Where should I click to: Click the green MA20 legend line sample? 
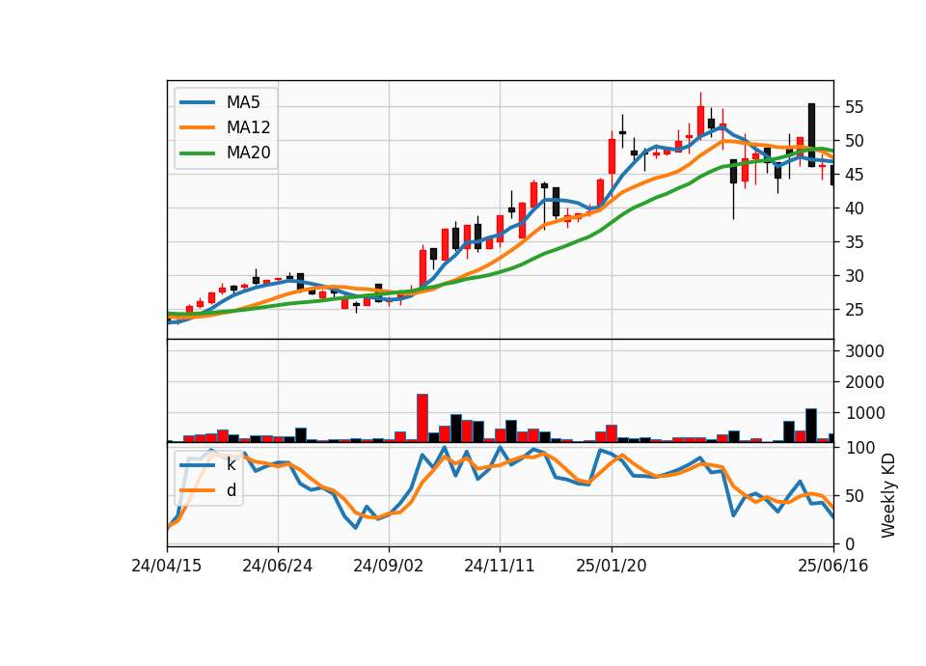coord(198,153)
